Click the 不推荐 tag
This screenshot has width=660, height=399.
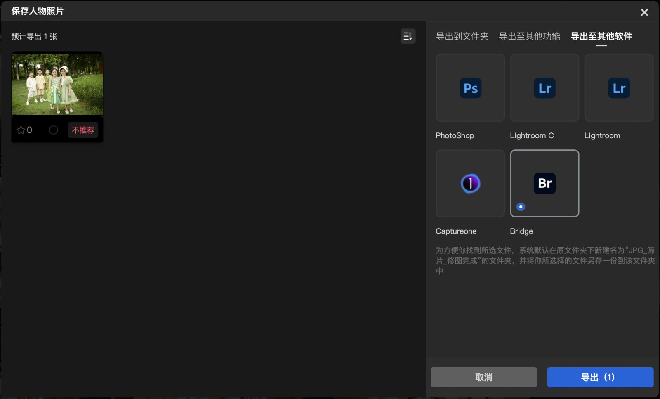(83, 130)
